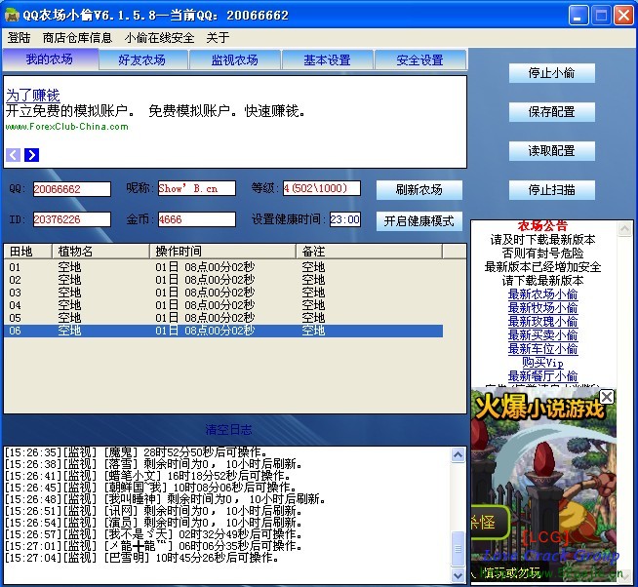Click the 刷新农场 button

click(x=419, y=190)
